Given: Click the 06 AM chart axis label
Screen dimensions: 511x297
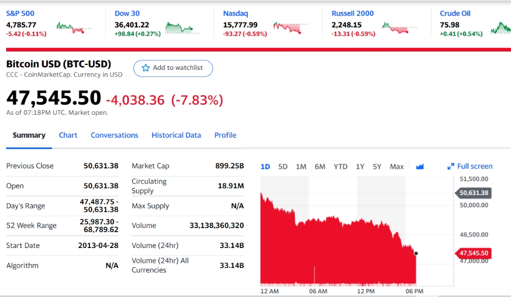Looking at the screenshot, I should (x=318, y=291).
